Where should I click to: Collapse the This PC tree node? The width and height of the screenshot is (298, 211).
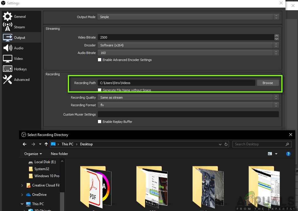(22, 204)
